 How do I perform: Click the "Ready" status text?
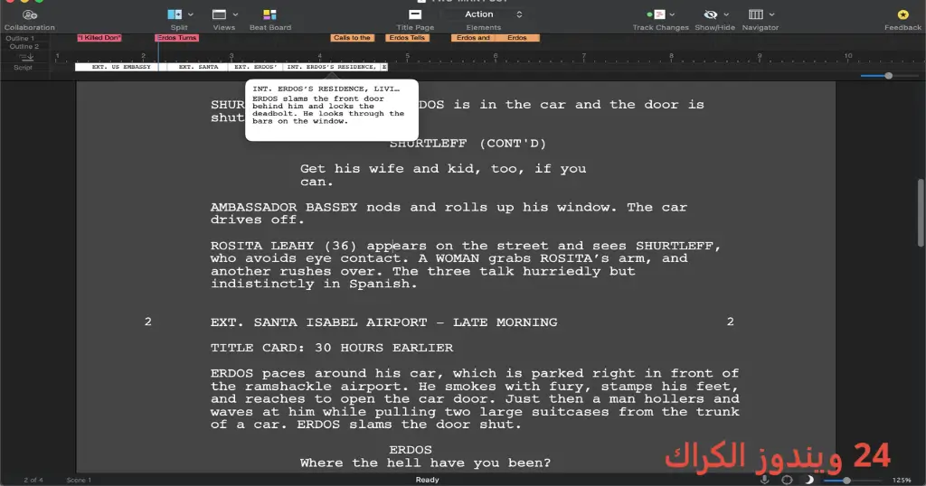(x=427, y=480)
